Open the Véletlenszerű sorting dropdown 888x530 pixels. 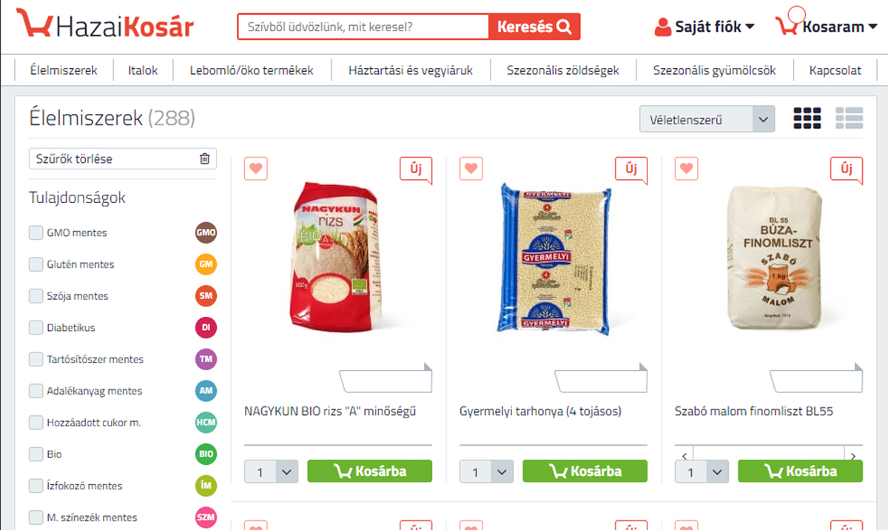[x=707, y=119]
